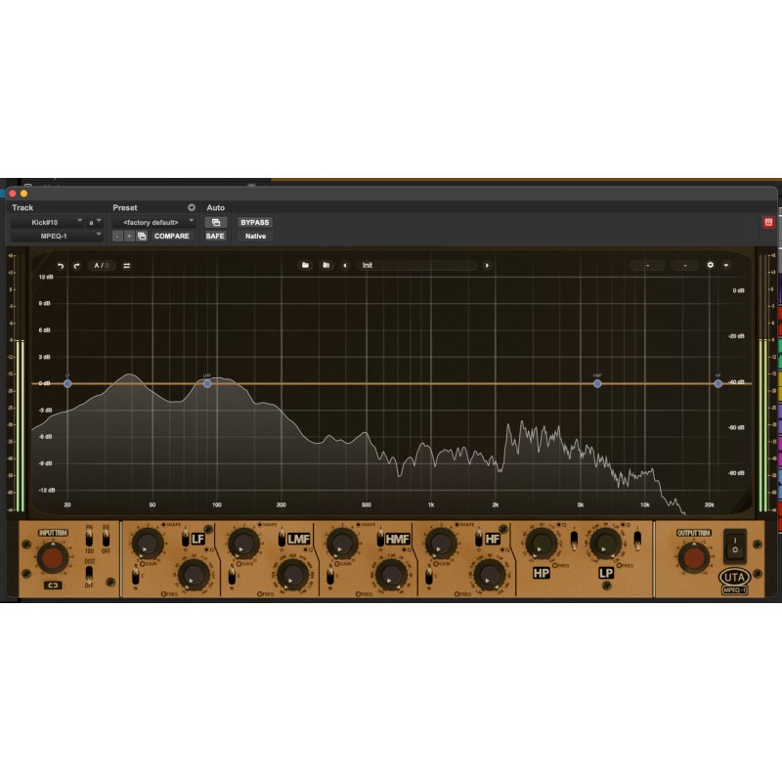Screen dimensions: 782x782
Task: Select the HMF band node on curve
Action: click(597, 383)
